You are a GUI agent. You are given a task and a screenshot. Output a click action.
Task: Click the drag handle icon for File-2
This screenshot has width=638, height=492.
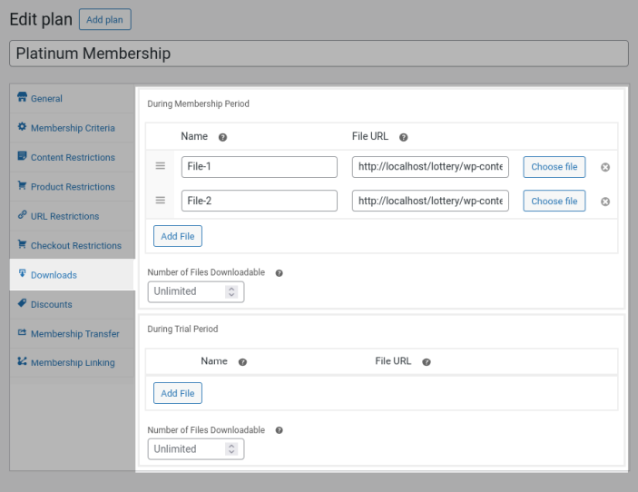[160, 201]
